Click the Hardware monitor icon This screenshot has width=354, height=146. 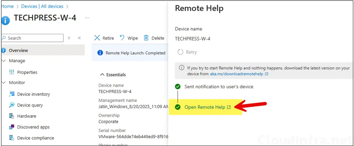(x=12, y=116)
